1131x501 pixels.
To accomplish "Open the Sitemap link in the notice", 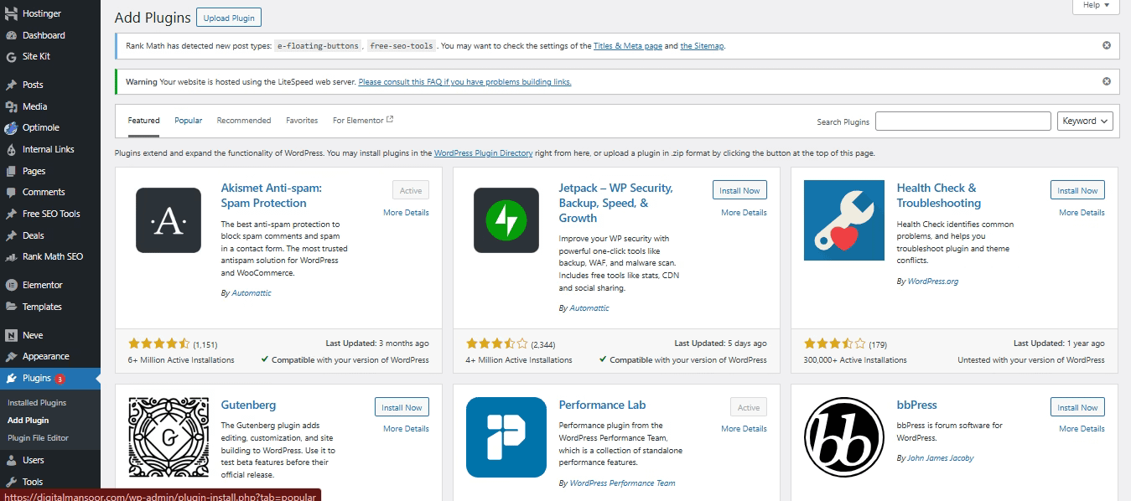I will [x=702, y=46].
